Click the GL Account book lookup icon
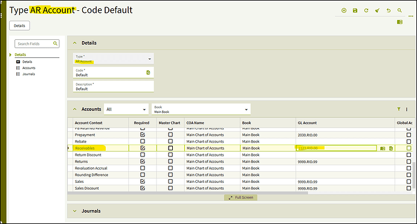The width and height of the screenshot is (417, 224). (x=383, y=149)
